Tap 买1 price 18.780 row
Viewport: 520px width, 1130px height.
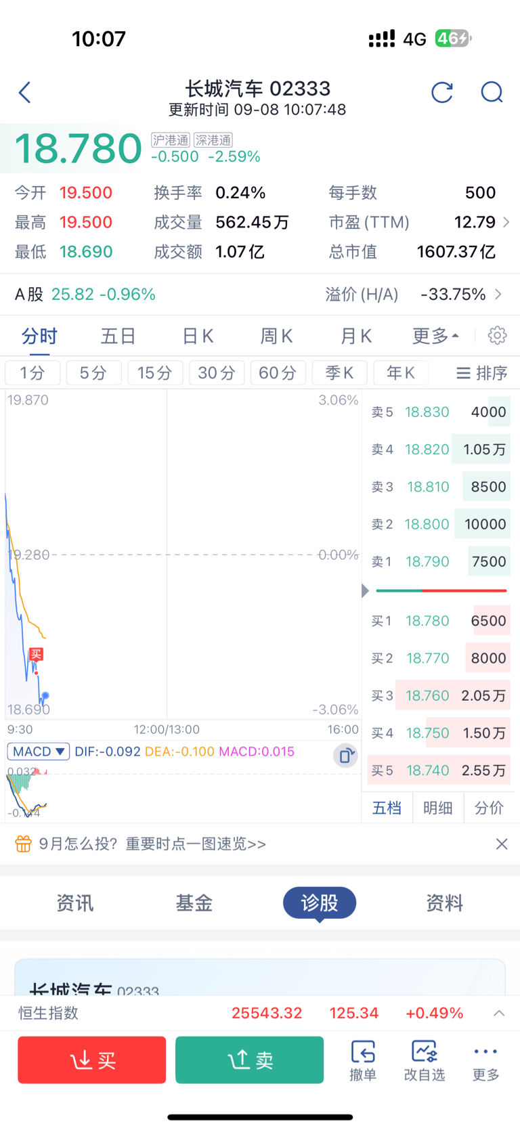click(x=439, y=621)
